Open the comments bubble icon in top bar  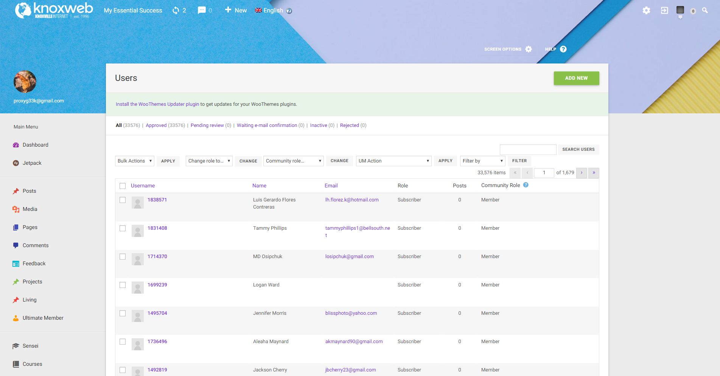click(202, 11)
